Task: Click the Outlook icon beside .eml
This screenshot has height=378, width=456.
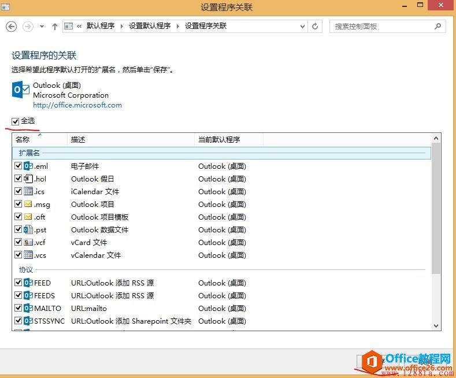Action: 28,166
